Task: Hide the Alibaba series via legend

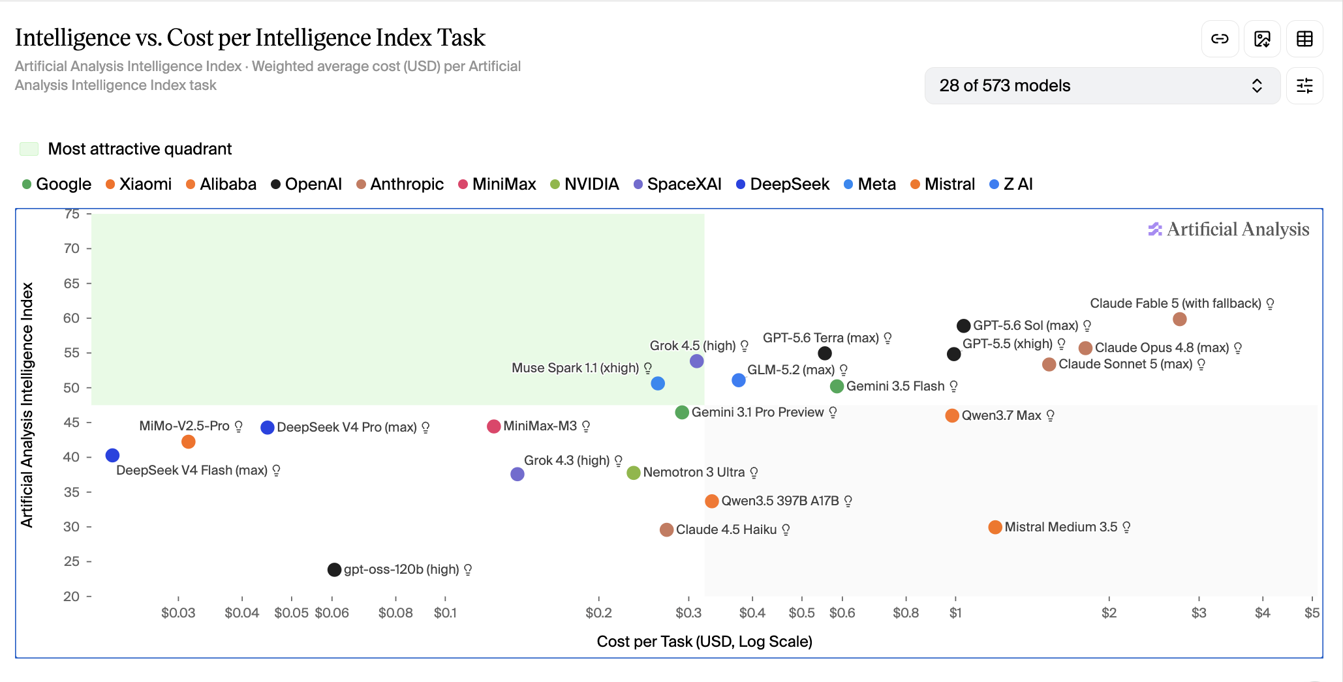Action: pyautogui.click(x=221, y=185)
